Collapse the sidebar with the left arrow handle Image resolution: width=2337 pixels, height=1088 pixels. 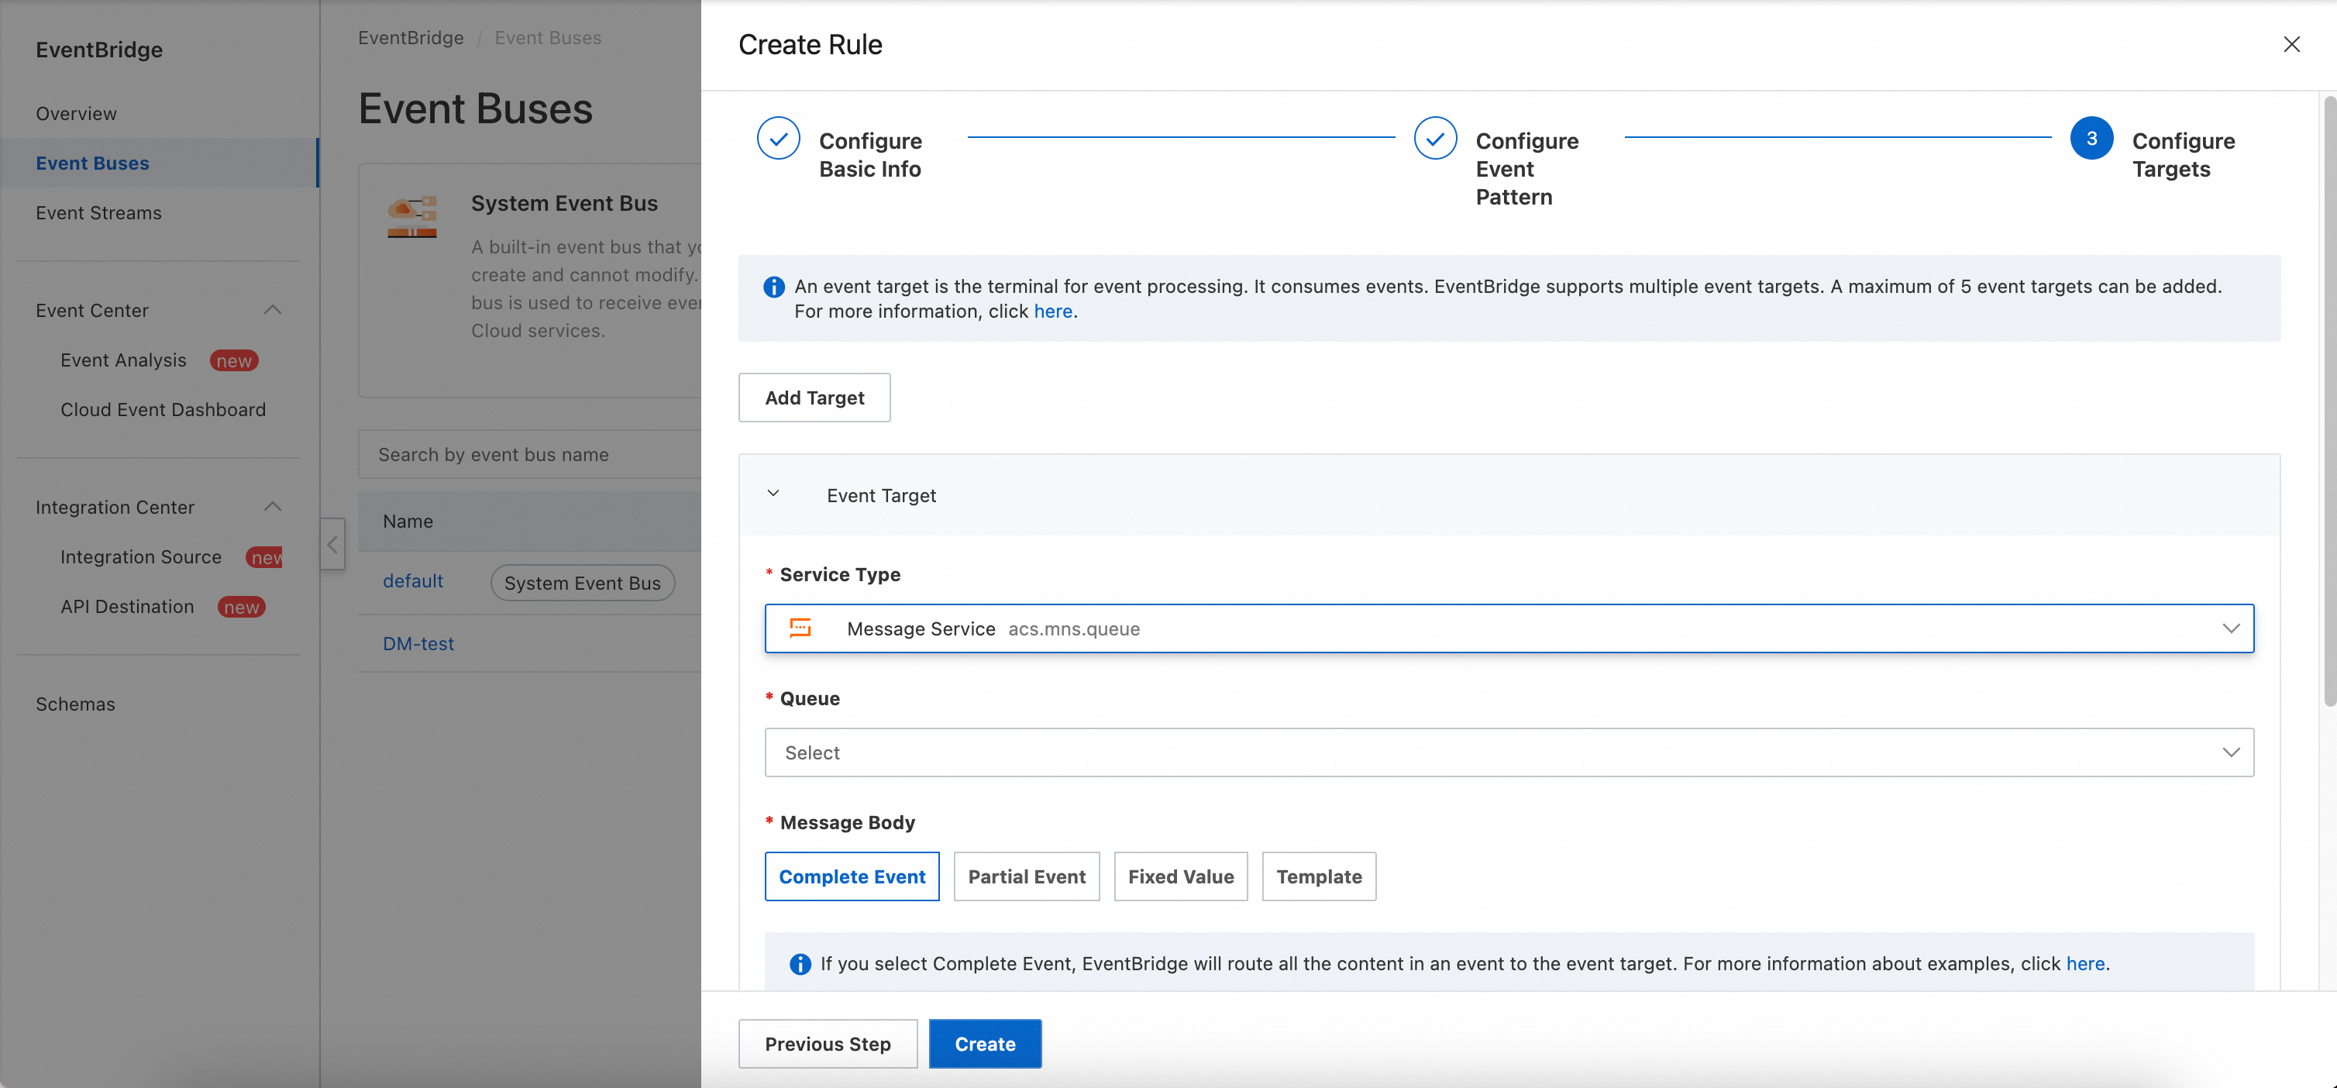[332, 543]
